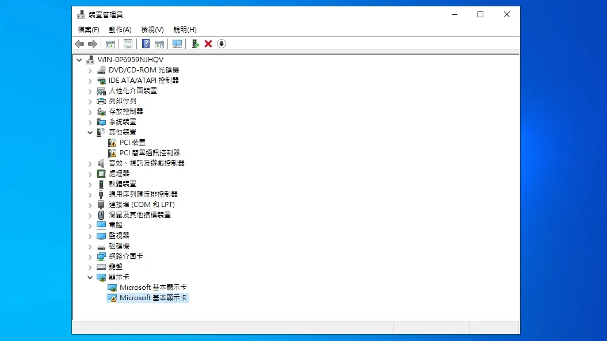Viewport: 607px width, 341px height.
Task: Open the Properties toolbar icon
Action: click(128, 44)
